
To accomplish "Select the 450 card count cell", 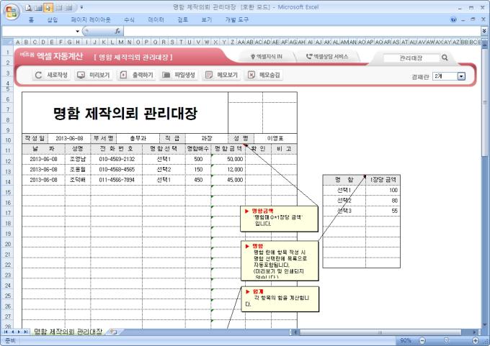I will pos(198,180).
